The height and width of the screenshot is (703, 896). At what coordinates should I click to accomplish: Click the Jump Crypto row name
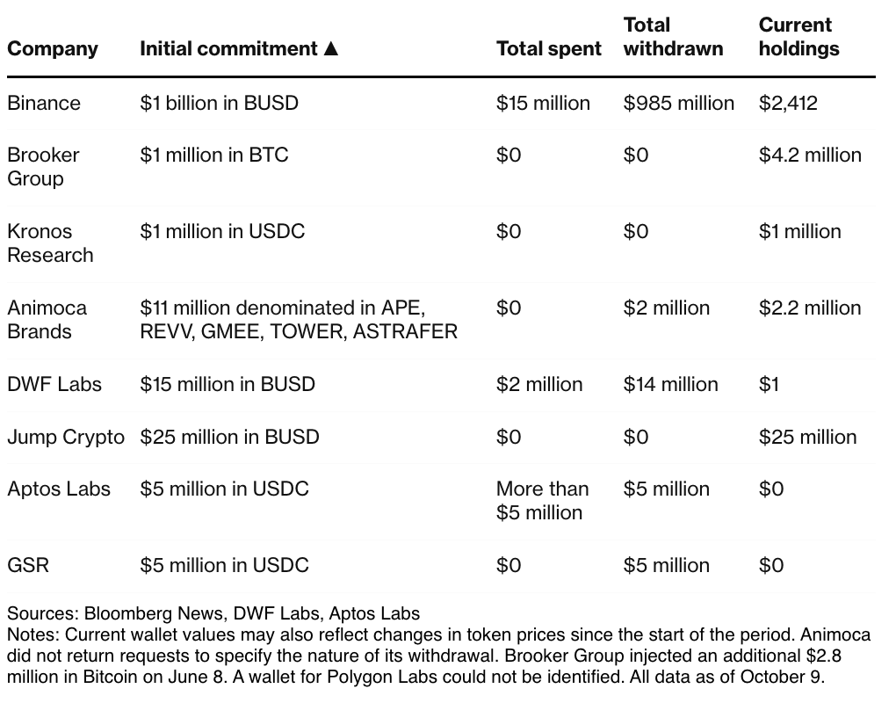(x=66, y=437)
